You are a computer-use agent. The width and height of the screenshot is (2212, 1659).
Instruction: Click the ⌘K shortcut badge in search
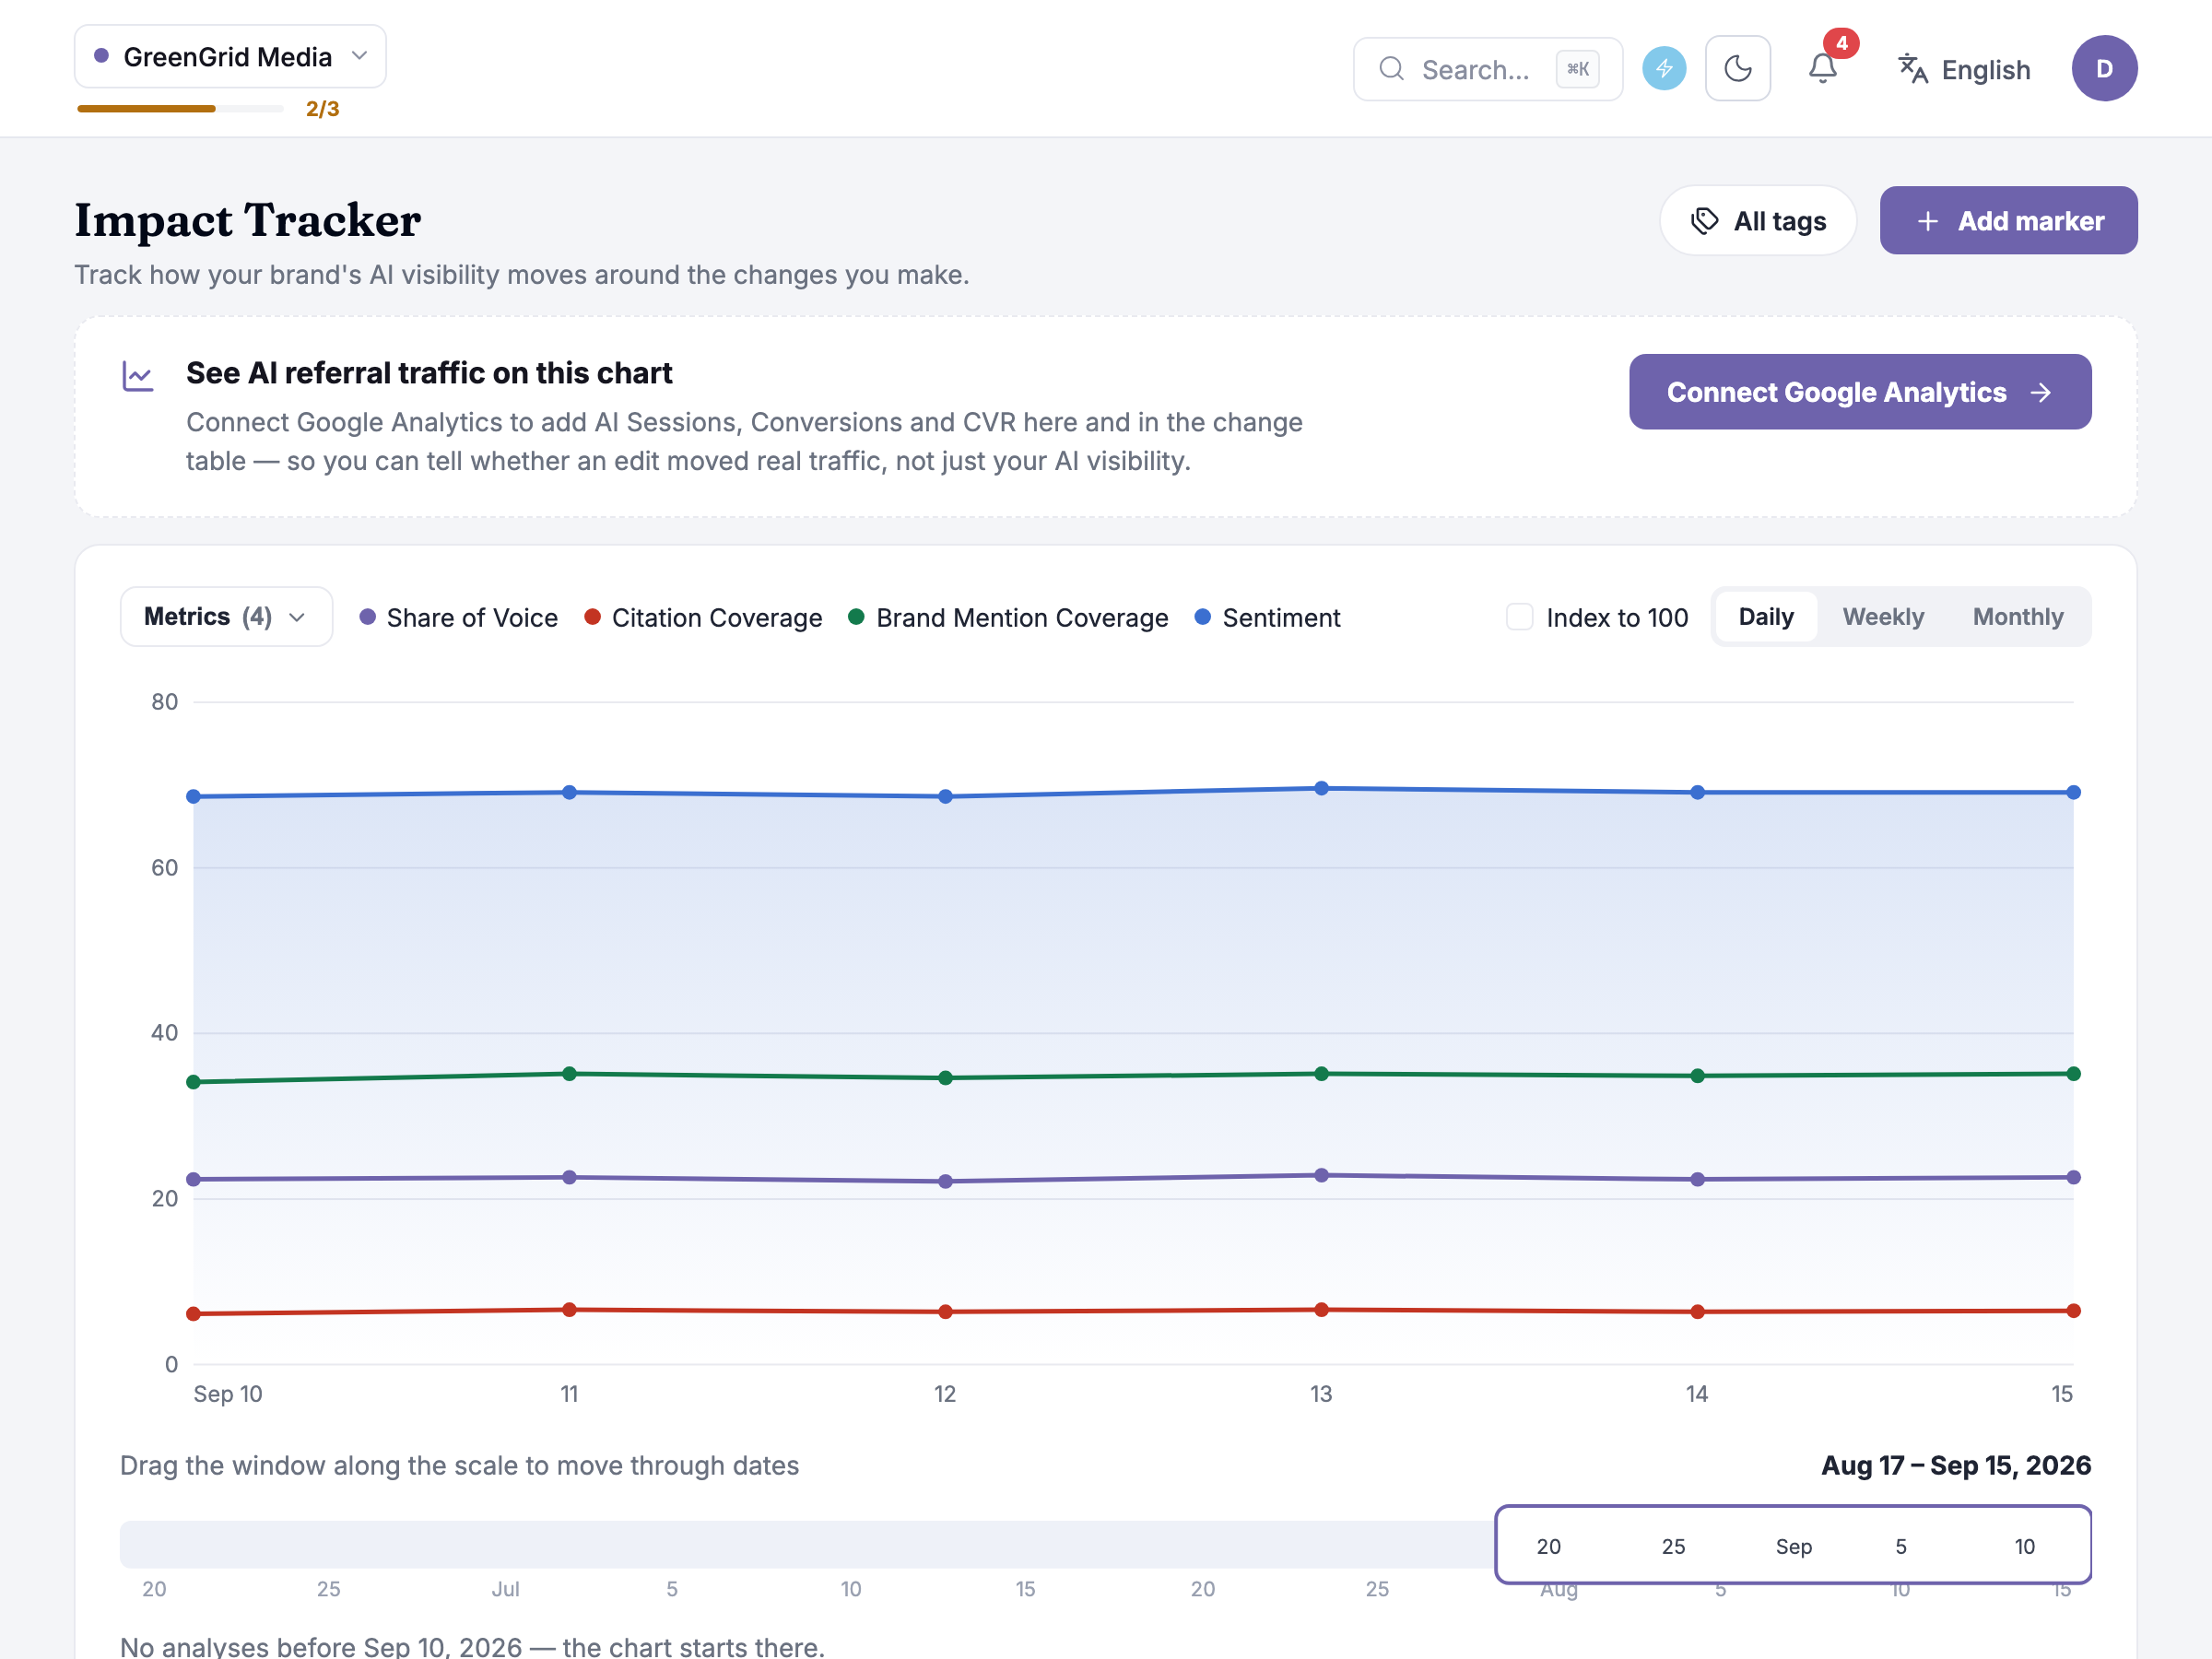point(1578,69)
